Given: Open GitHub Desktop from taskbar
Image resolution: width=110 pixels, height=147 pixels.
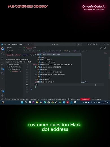Looking at the screenshot, I should point(56,102).
